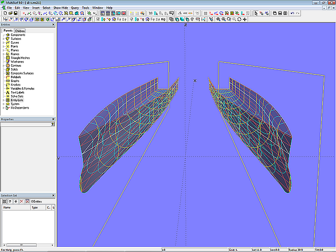Expand the System tree node
Viewport: 336px width, 252px height.
[3, 104]
